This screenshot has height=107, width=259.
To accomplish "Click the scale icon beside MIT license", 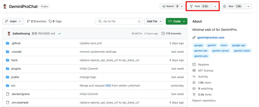I will (x=194, y=71).
